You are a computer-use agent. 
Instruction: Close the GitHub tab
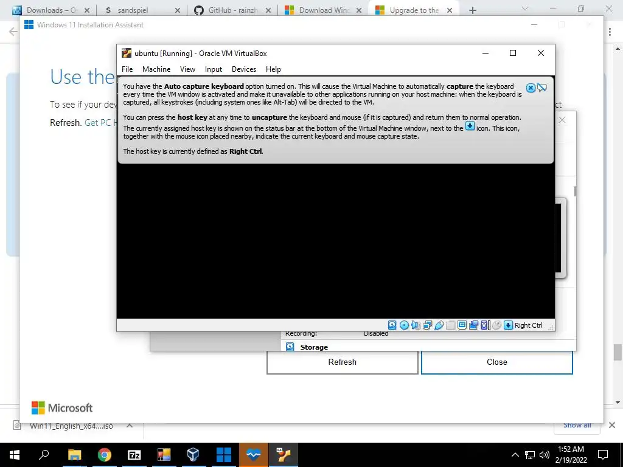pyautogui.click(x=268, y=10)
